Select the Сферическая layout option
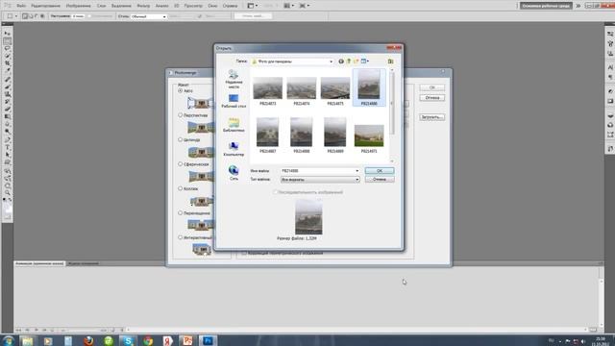This screenshot has width=615, height=346. tap(181, 164)
